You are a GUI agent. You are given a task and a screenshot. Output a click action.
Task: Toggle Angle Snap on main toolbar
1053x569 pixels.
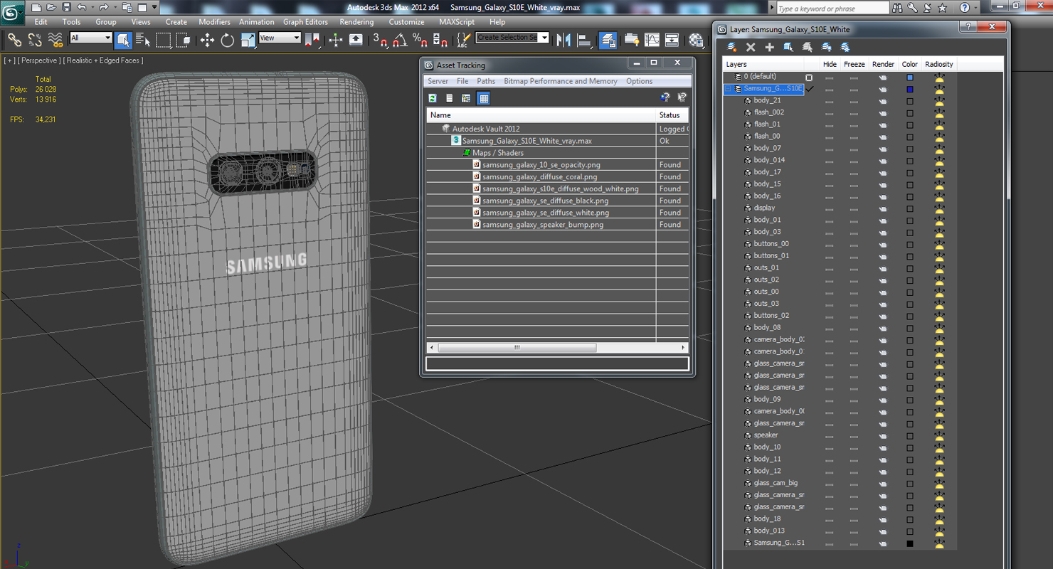[400, 41]
